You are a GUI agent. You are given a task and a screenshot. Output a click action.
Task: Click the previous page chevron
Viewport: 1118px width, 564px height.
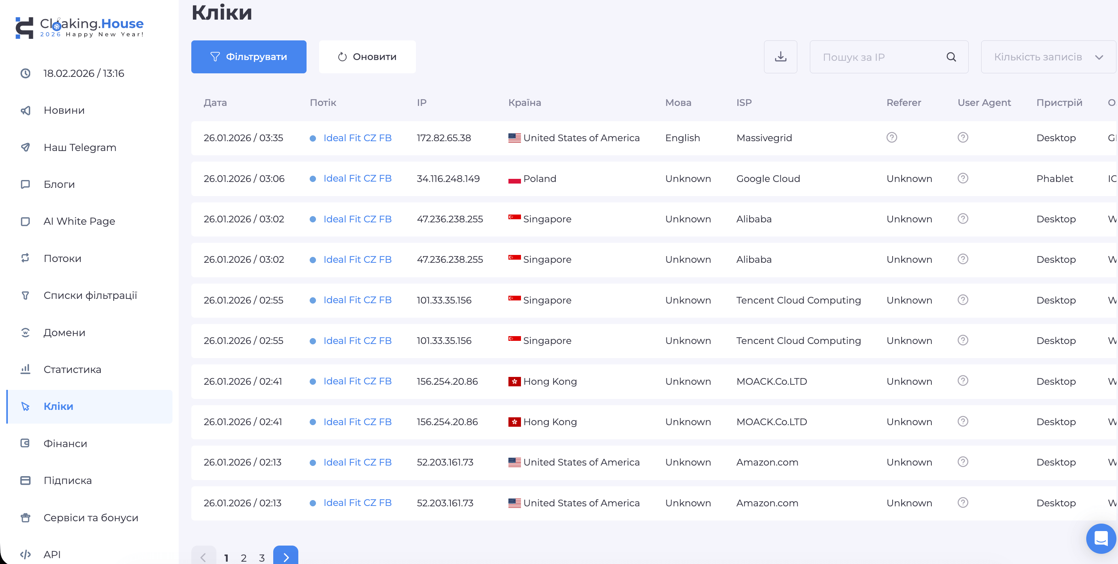(203, 557)
